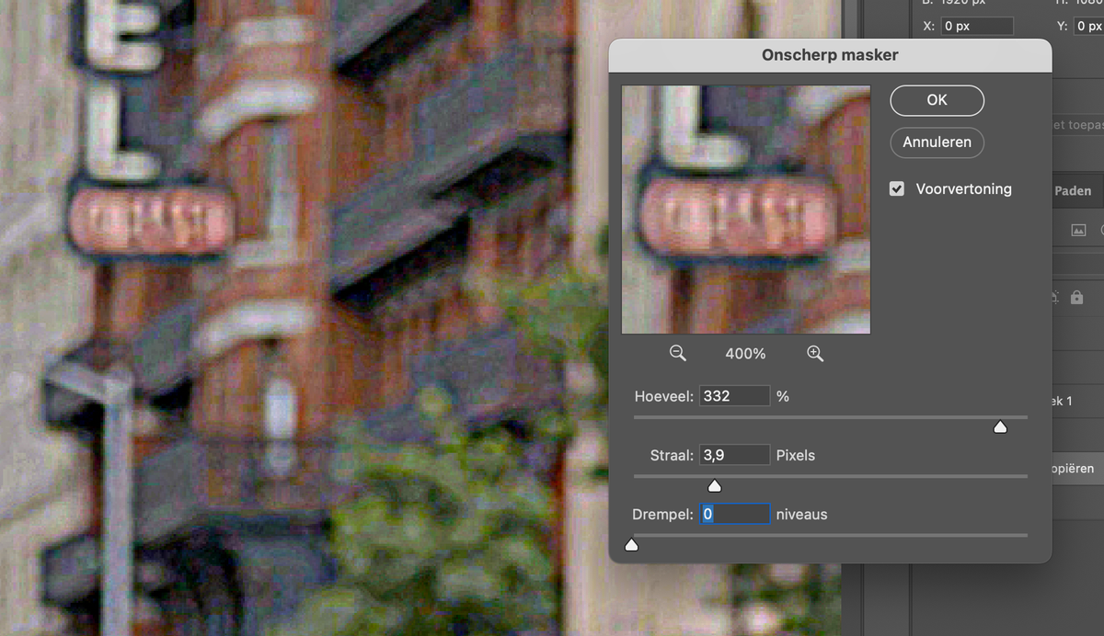Click the X position field in Properties
The image size is (1104, 636).
pyautogui.click(x=977, y=26)
